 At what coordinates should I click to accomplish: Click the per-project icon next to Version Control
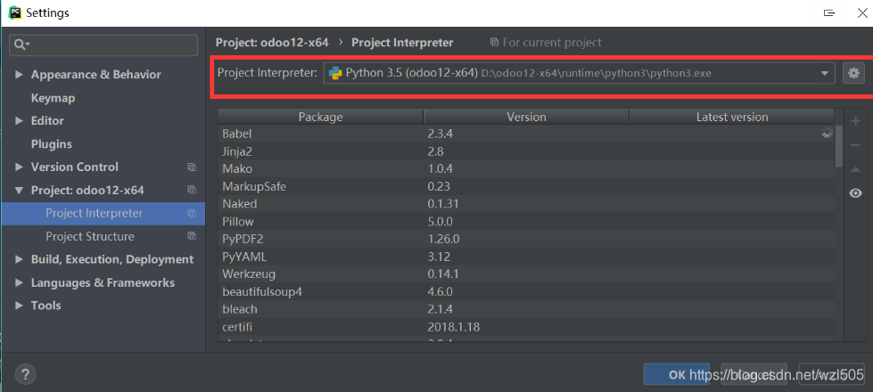(x=192, y=167)
